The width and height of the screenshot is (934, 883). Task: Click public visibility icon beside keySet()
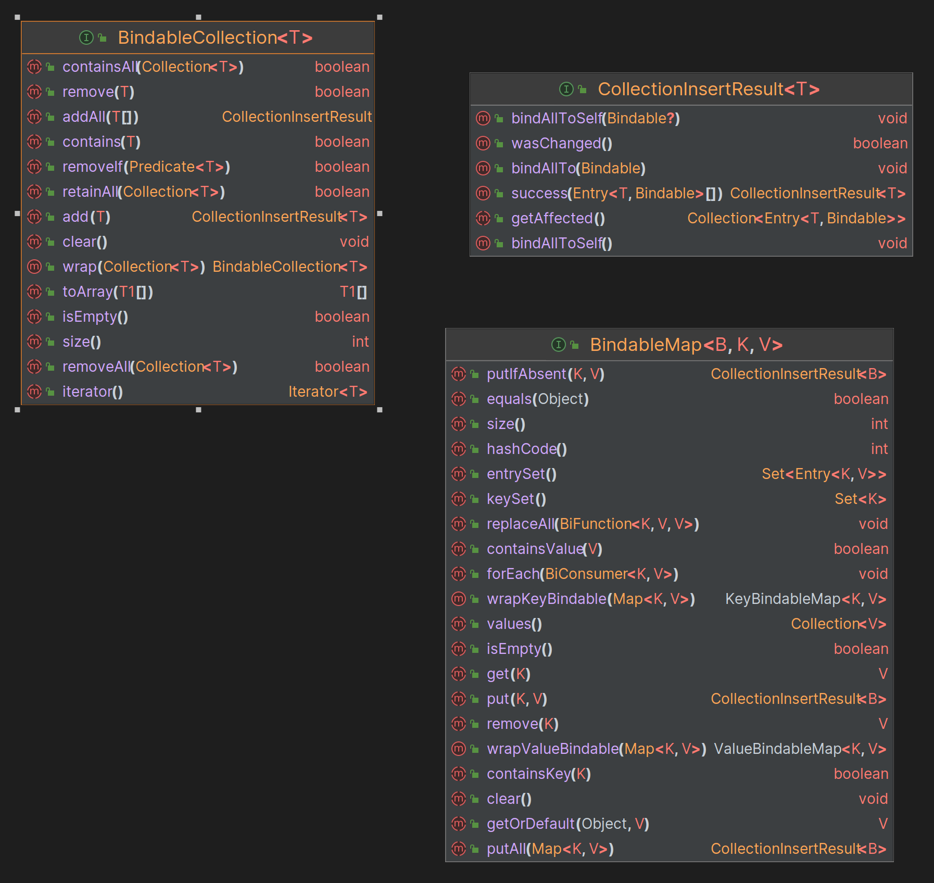475,499
